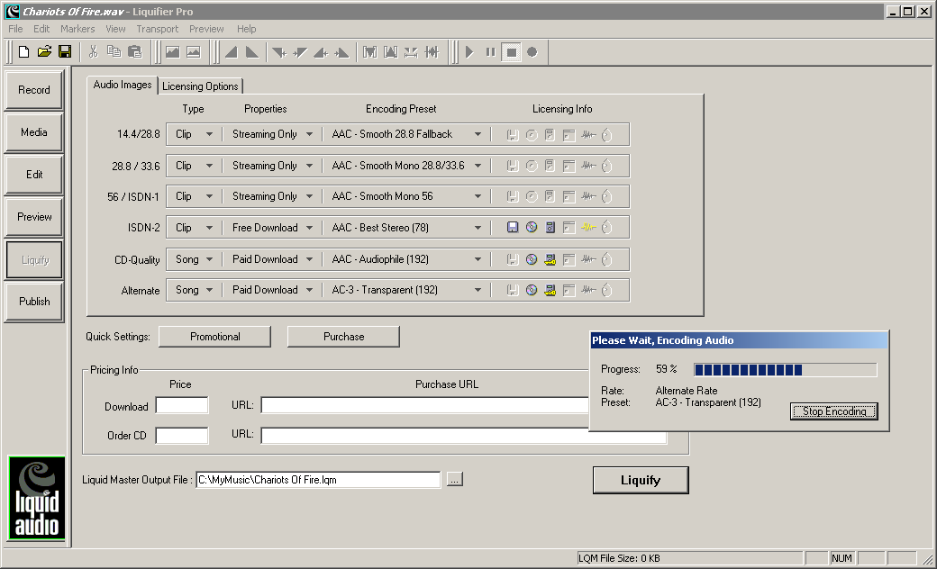Image resolution: width=937 pixels, height=569 pixels.
Task: Click the CD-Quality row player-with-key icon
Action: point(550,259)
